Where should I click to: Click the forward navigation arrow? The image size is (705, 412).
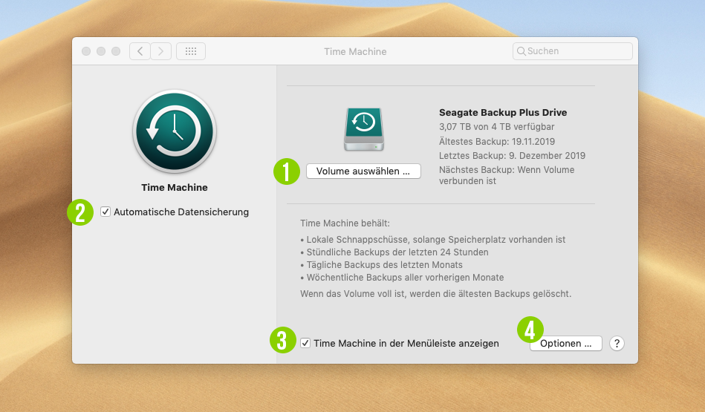161,51
